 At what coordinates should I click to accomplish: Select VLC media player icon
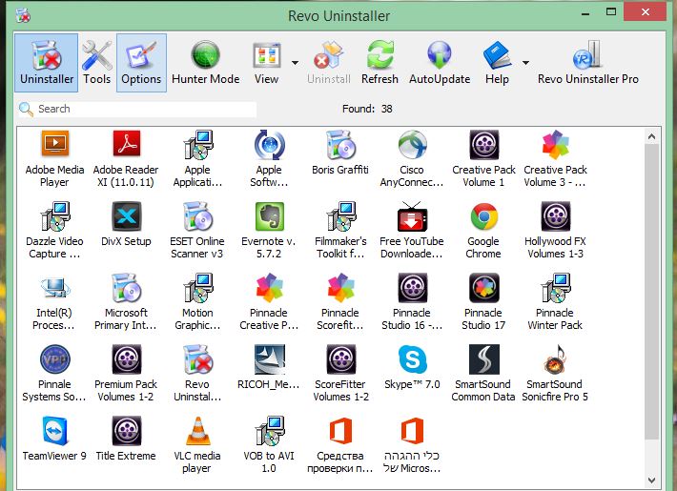pyautogui.click(x=196, y=431)
